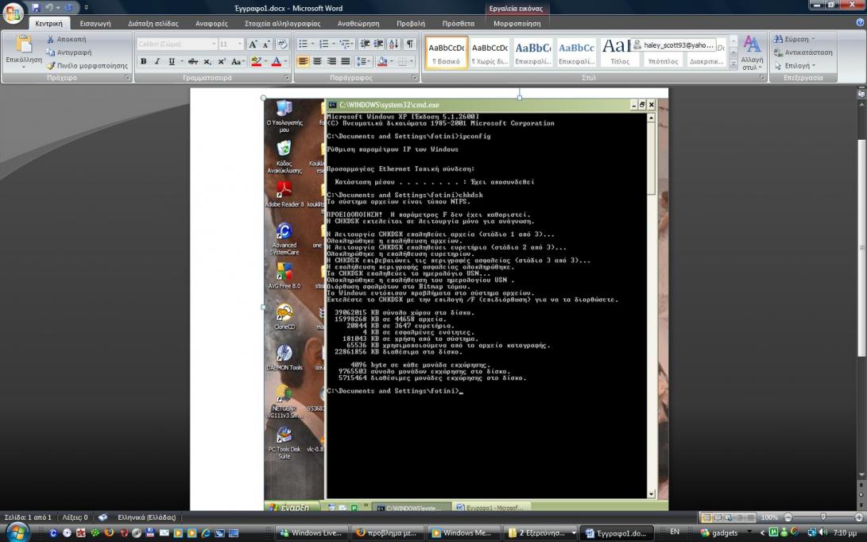Click Εύρεση (Find) button
Image resolution: width=867 pixels, height=542 pixels.
click(795, 39)
